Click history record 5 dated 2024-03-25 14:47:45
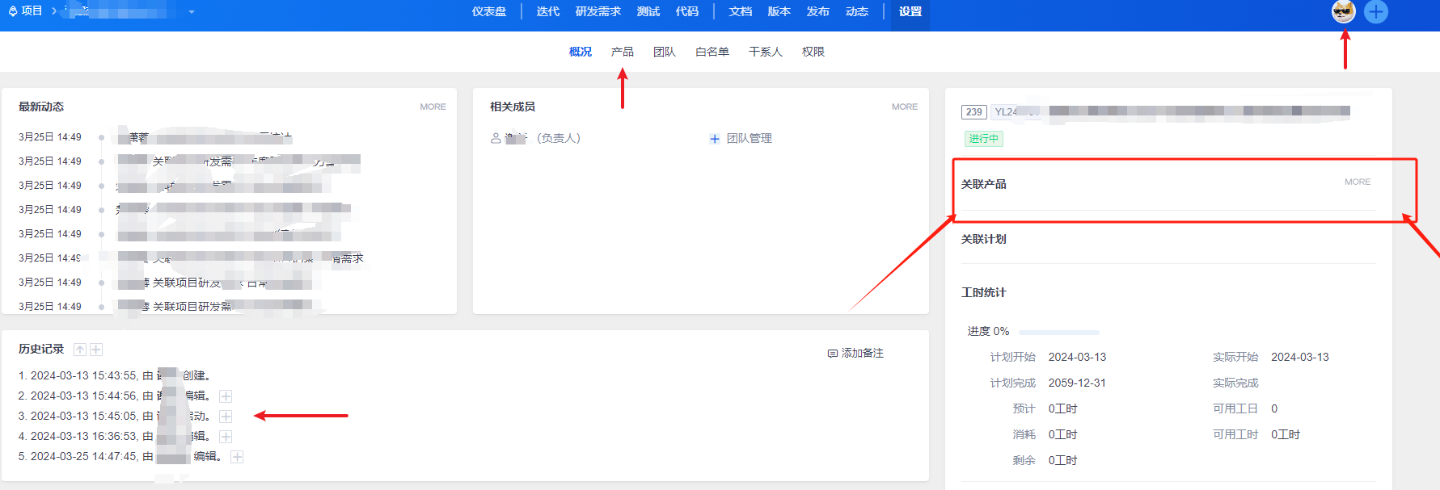 click(120, 456)
